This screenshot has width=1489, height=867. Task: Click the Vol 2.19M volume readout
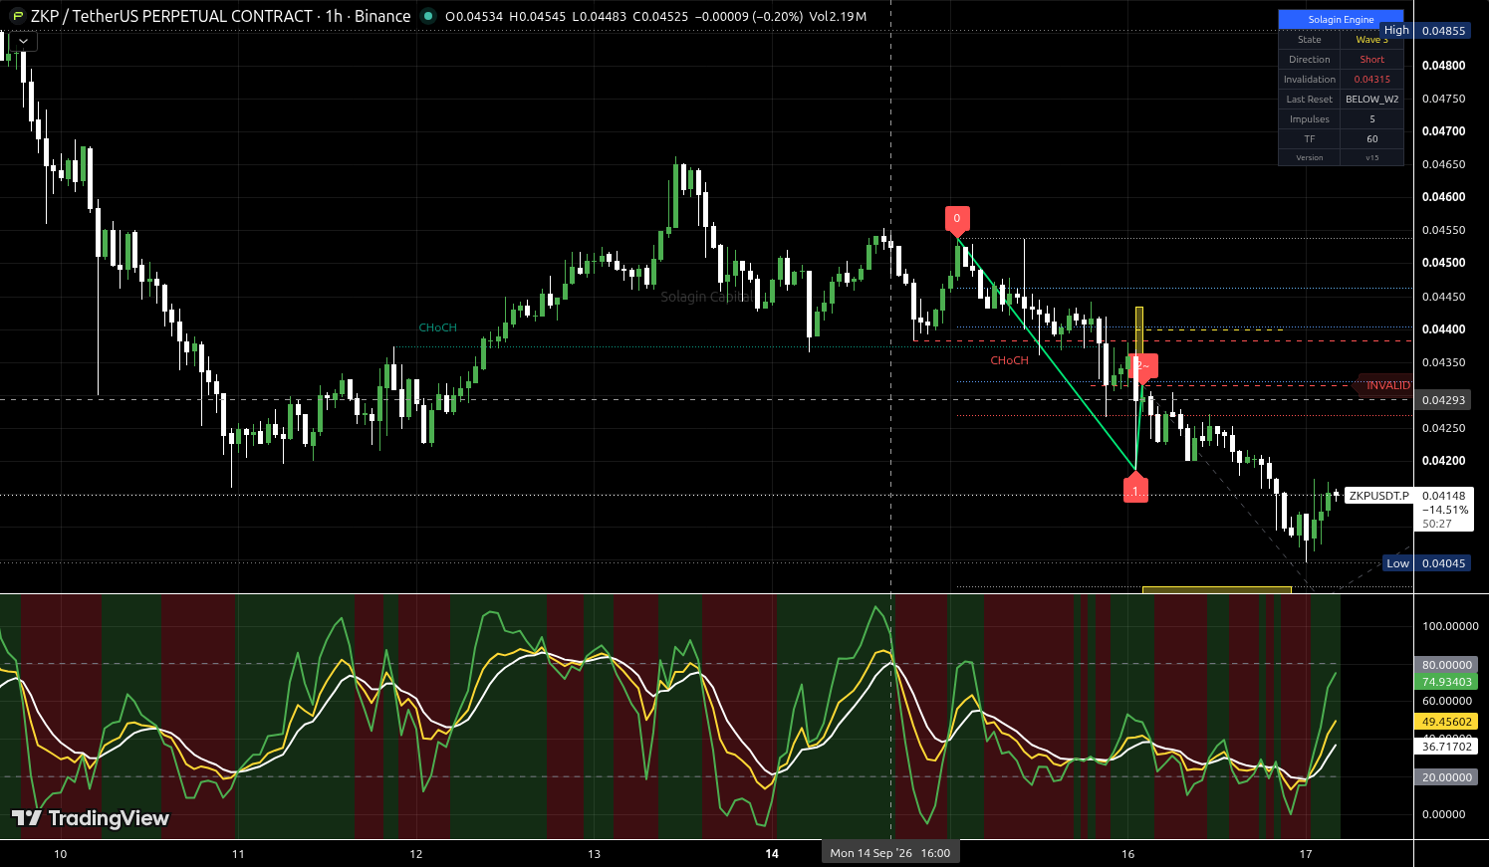[x=838, y=17]
